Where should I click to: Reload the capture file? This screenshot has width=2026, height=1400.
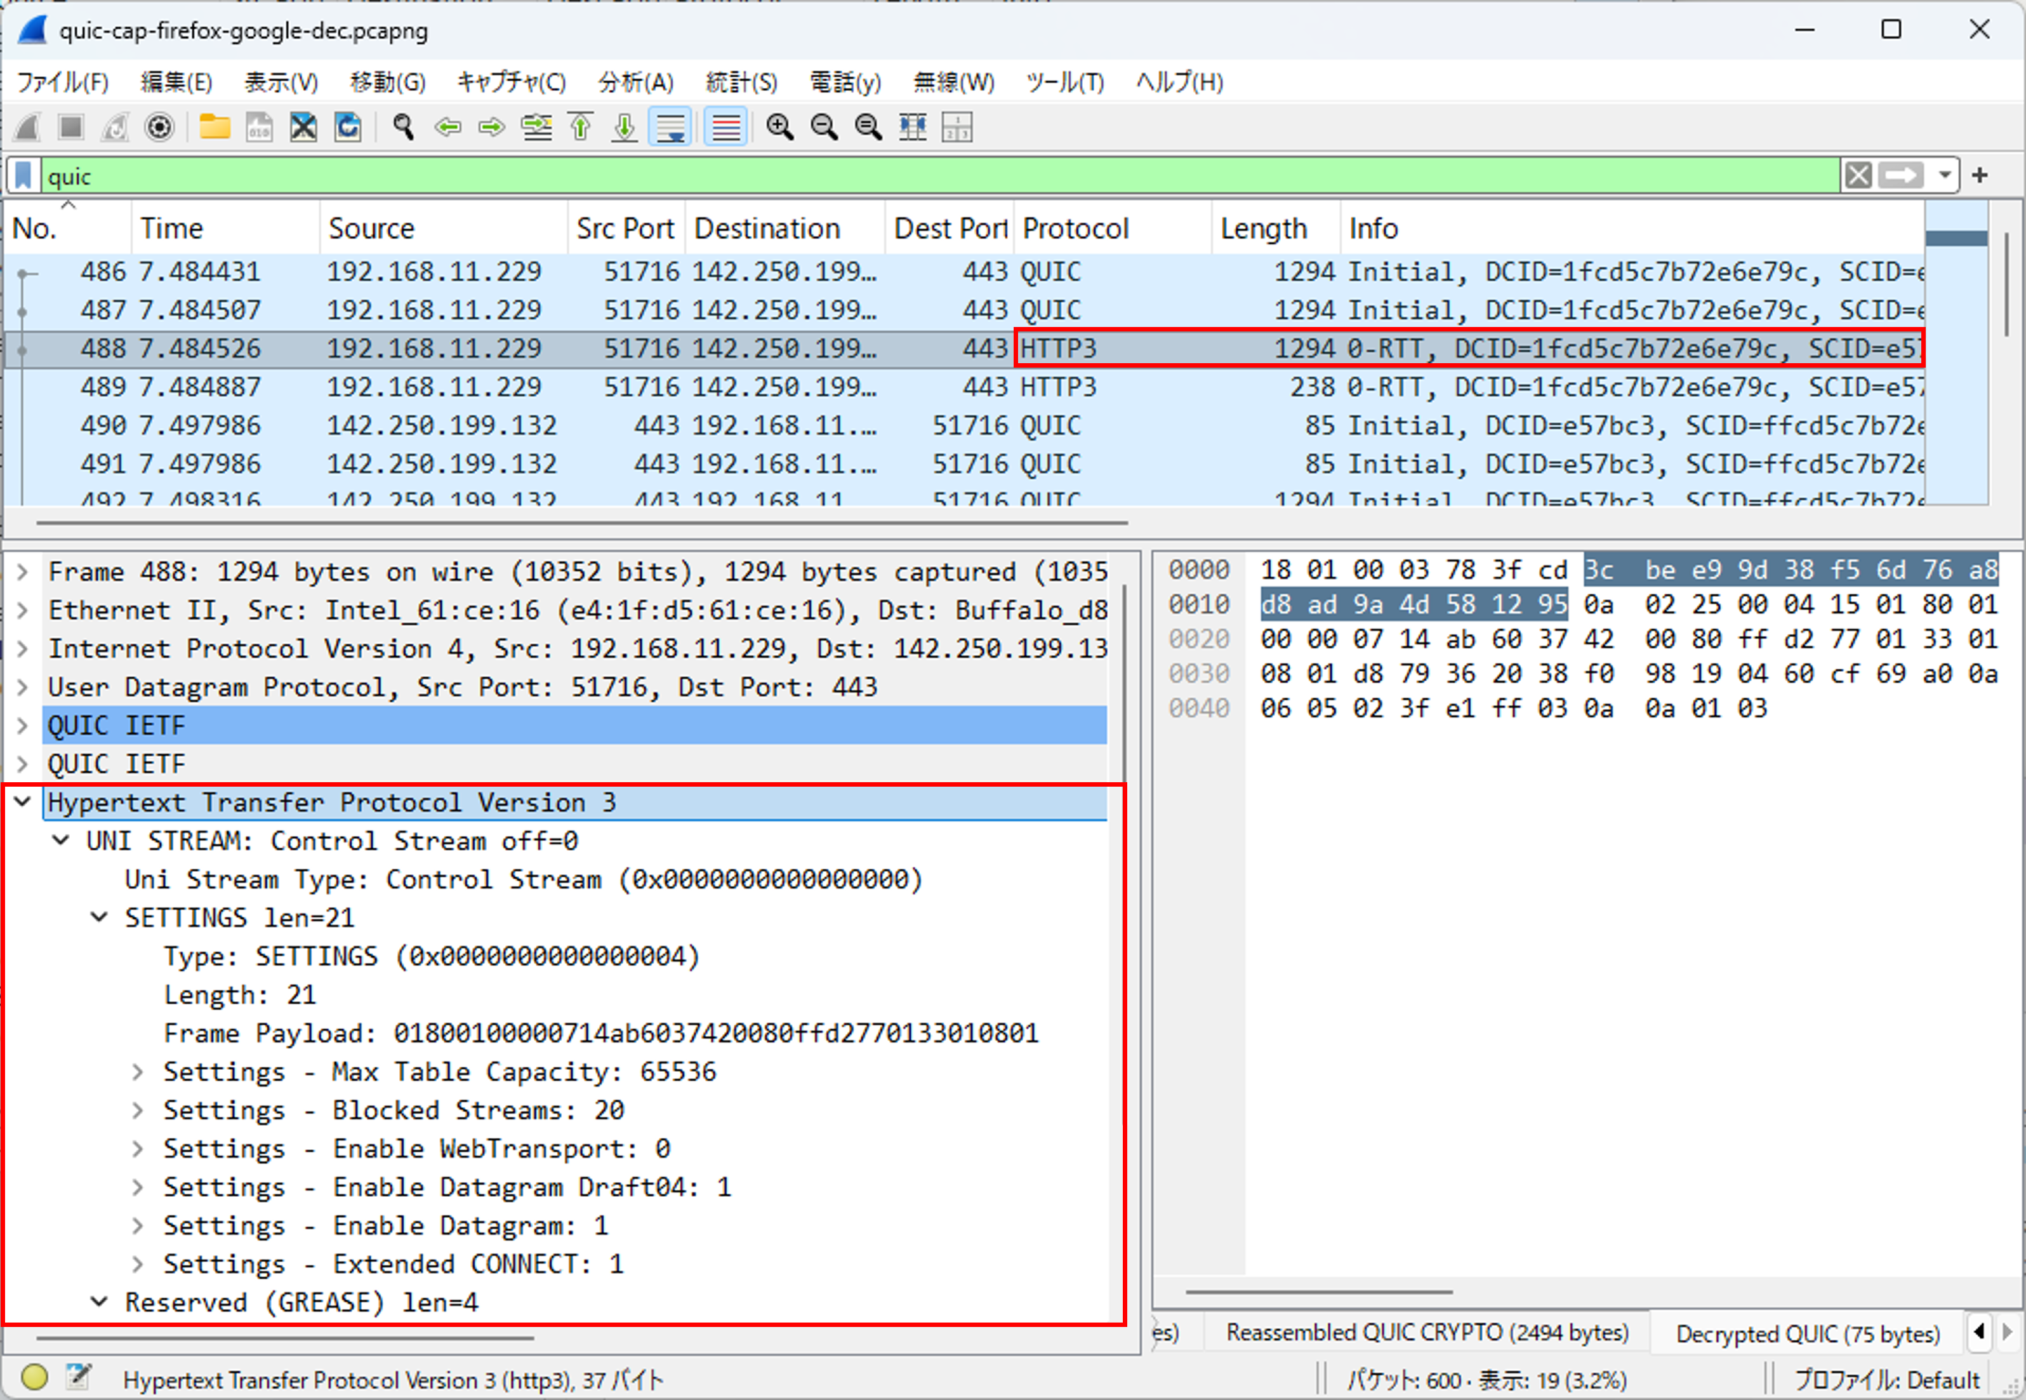click(348, 127)
